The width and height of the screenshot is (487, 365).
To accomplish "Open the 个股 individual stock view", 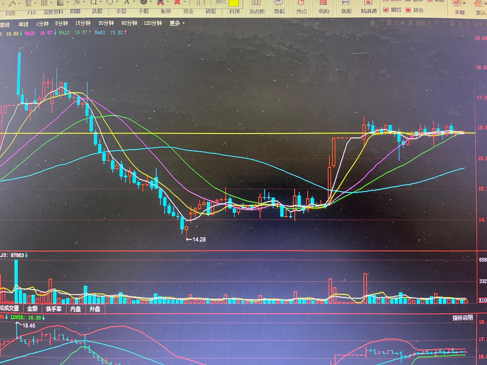I will click(x=144, y=11).
